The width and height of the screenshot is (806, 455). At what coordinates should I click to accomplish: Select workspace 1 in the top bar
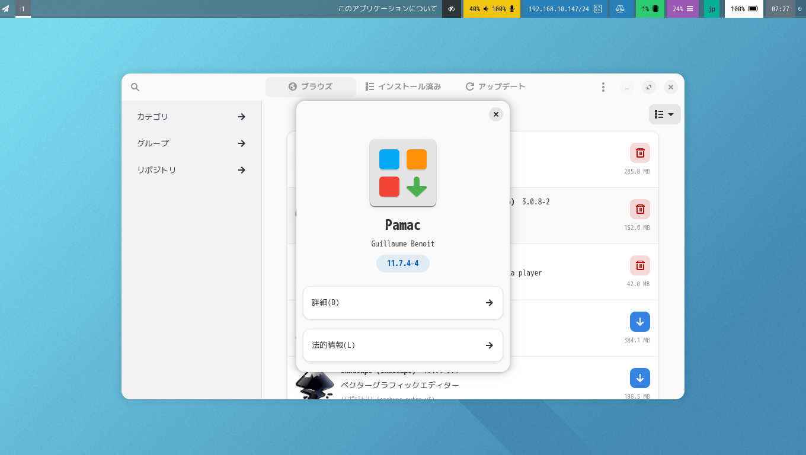point(23,9)
